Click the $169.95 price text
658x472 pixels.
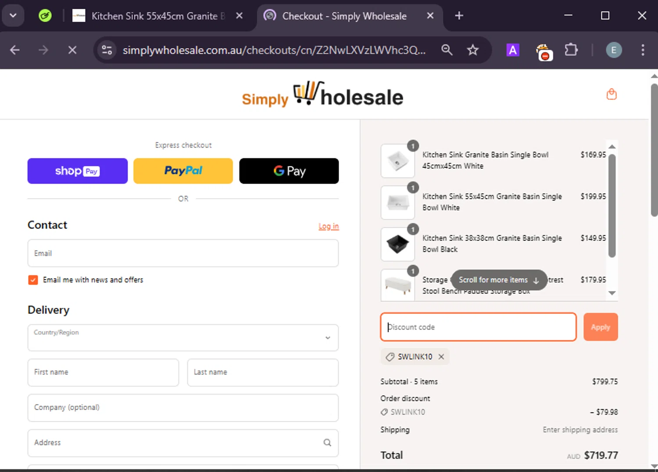tap(593, 155)
